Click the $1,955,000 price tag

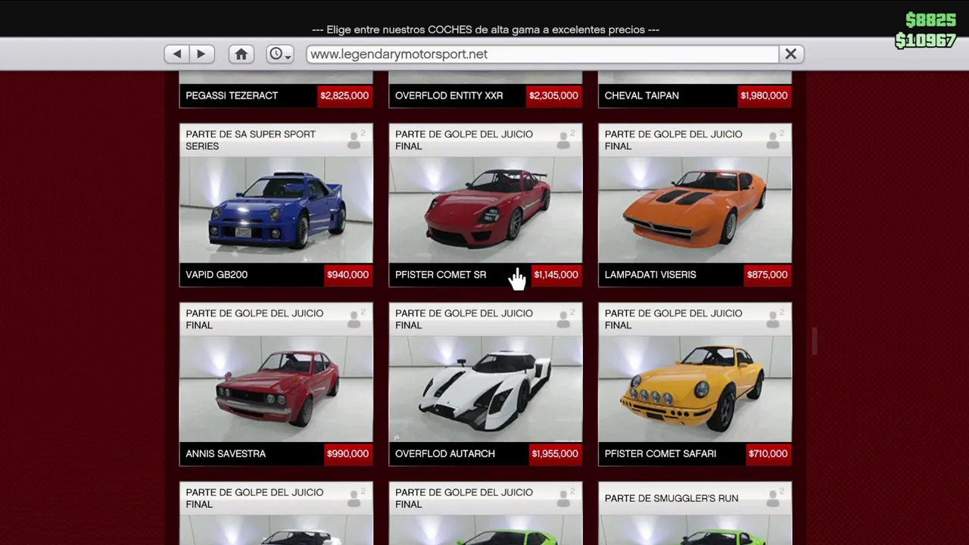coord(555,453)
